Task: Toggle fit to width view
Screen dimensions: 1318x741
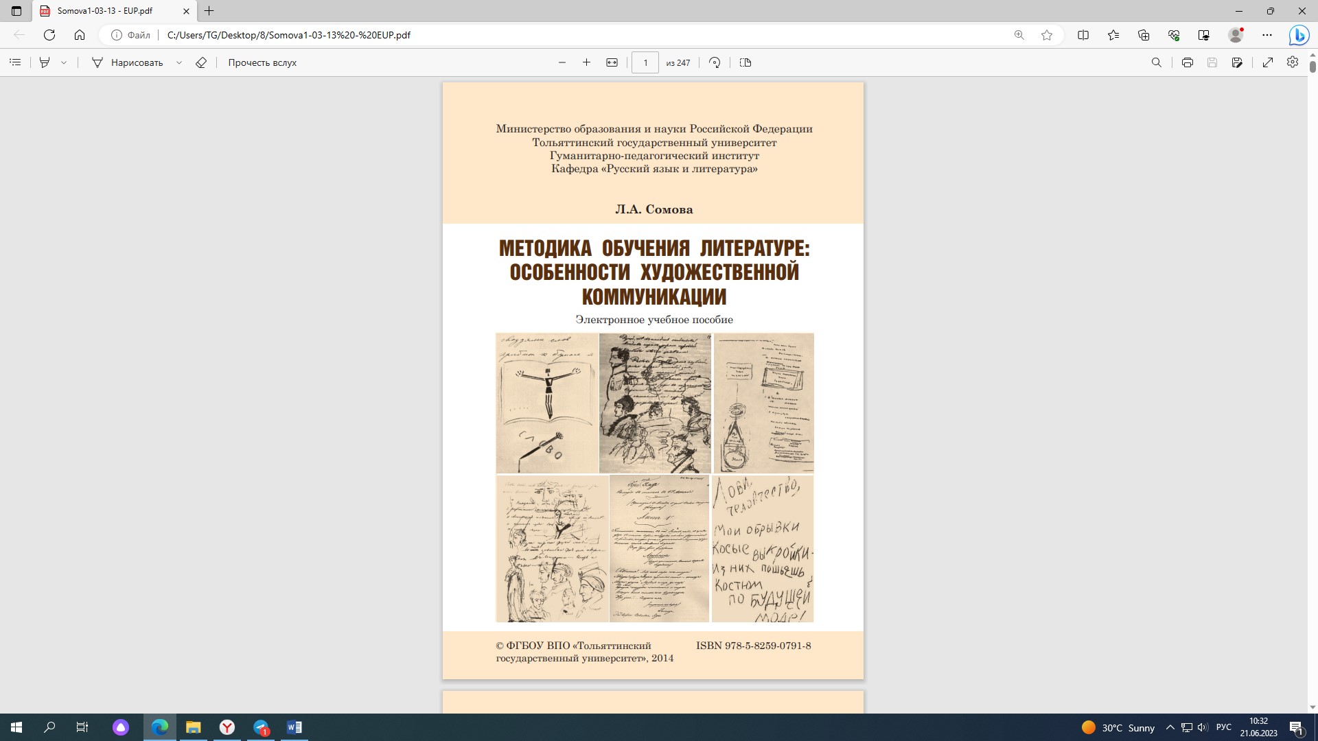Action: (x=612, y=62)
